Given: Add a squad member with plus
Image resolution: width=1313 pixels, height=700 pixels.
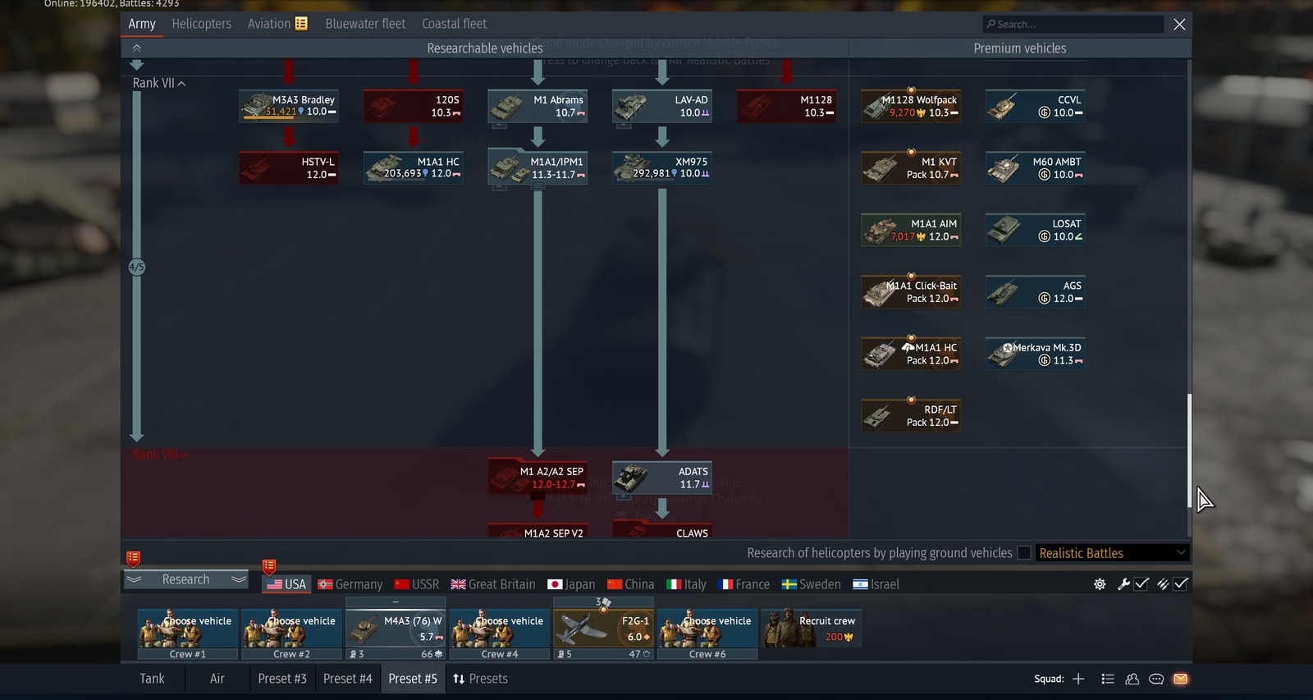Looking at the screenshot, I should click(x=1078, y=679).
